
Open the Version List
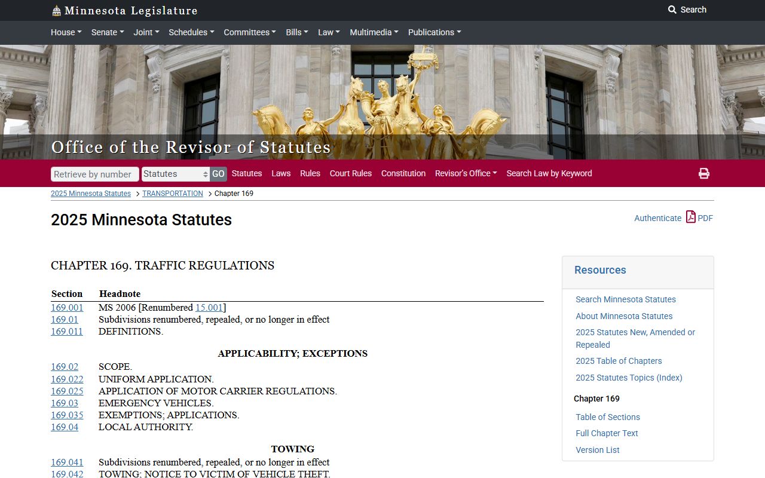(598, 450)
